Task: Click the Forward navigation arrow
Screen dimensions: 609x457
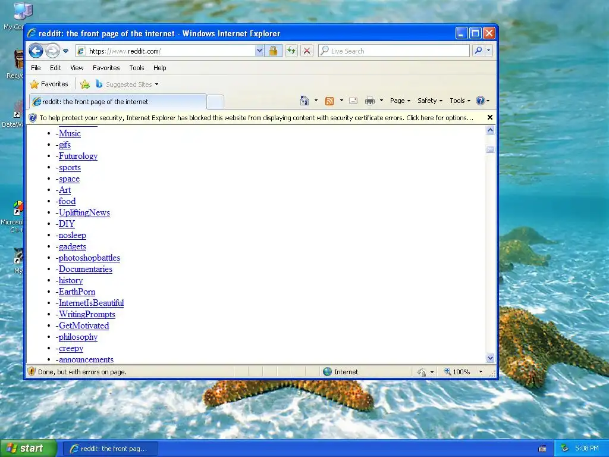Action: [x=52, y=51]
